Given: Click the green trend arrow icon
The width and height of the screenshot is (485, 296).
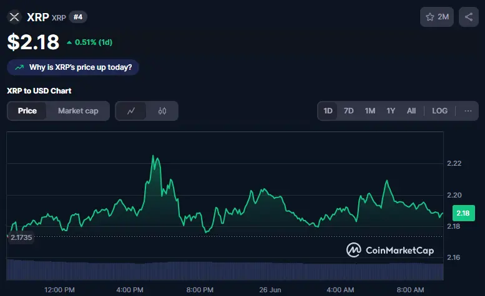Looking at the screenshot, I should [19, 67].
